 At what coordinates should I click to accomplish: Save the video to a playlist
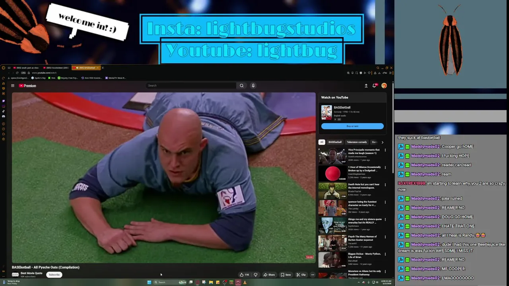coord(286,274)
